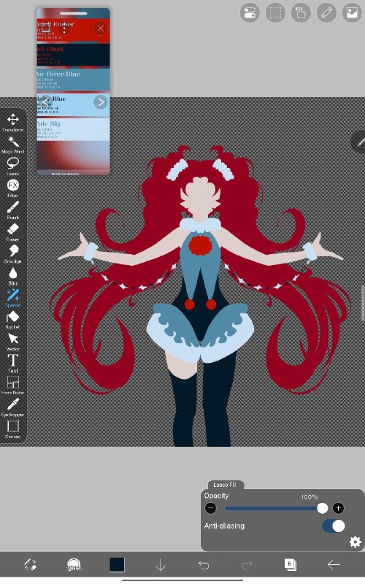
Task: Choose the Eyedropper tool
Action: point(12,407)
